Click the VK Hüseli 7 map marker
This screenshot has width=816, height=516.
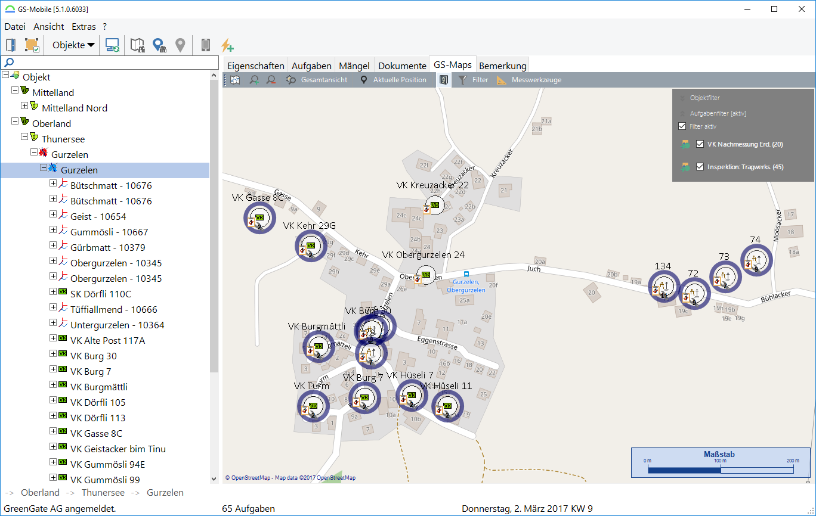(x=412, y=396)
